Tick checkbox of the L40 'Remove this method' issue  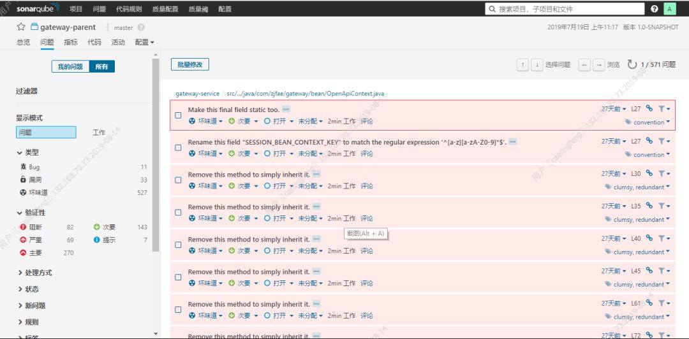point(178,245)
